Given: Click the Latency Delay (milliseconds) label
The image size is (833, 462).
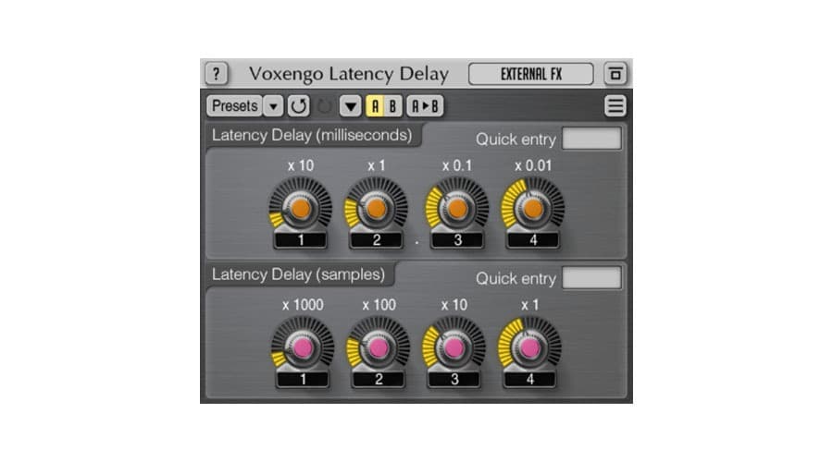Looking at the screenshot, I should coord(312,135).
